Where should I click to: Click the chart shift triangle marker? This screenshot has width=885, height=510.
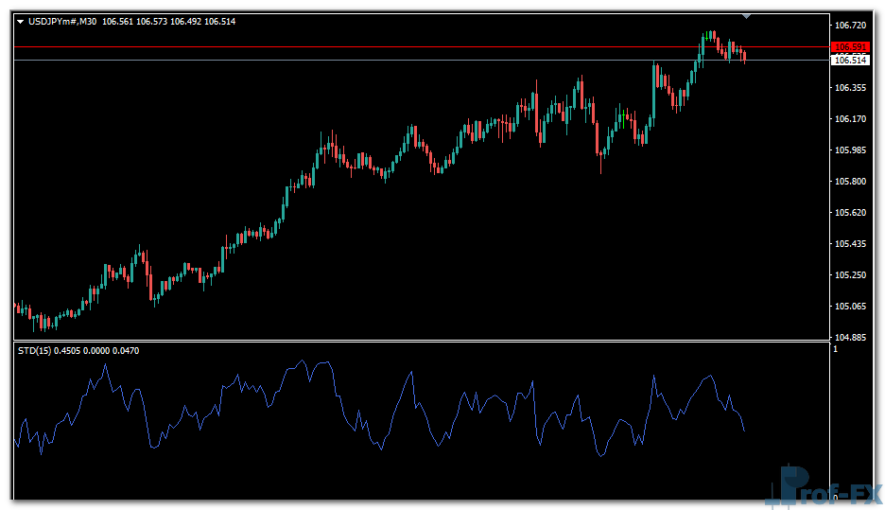tap(747, 16)
